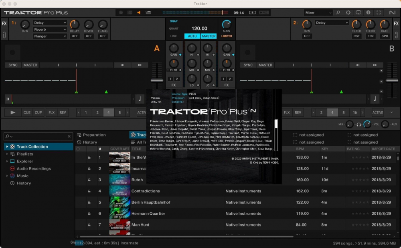This screenshot has height=248, width=401.
Task: Open the Preparation list favorite
Action: tap(91, 135)
